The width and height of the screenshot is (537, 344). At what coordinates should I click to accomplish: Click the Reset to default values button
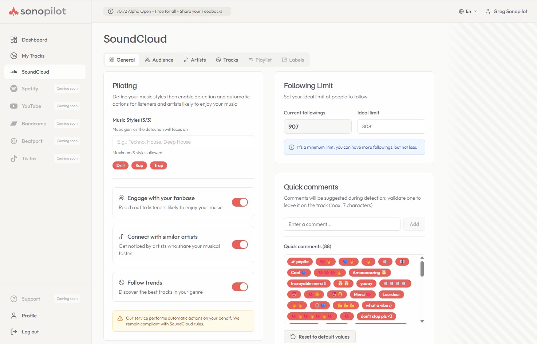[x=320, y=337]
